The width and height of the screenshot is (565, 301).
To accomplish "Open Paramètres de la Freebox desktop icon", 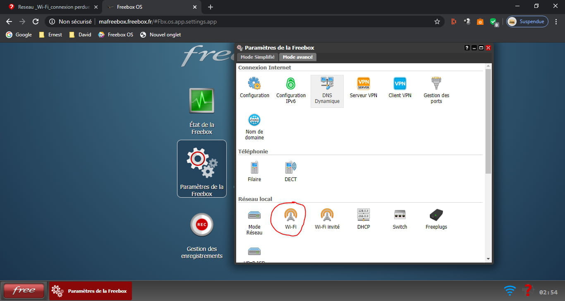I will (x=202, y=169).
